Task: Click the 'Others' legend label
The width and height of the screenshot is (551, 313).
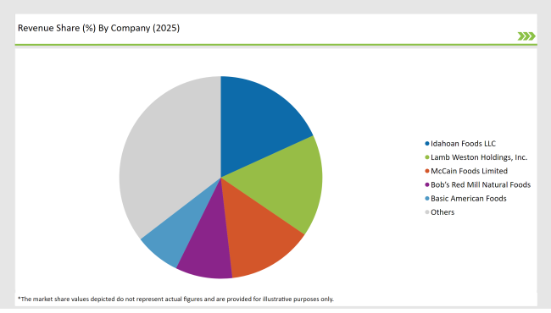Action: [x=442, y=212]
